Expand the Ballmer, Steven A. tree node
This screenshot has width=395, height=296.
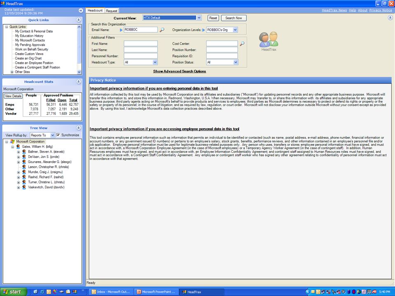[19, 152]
